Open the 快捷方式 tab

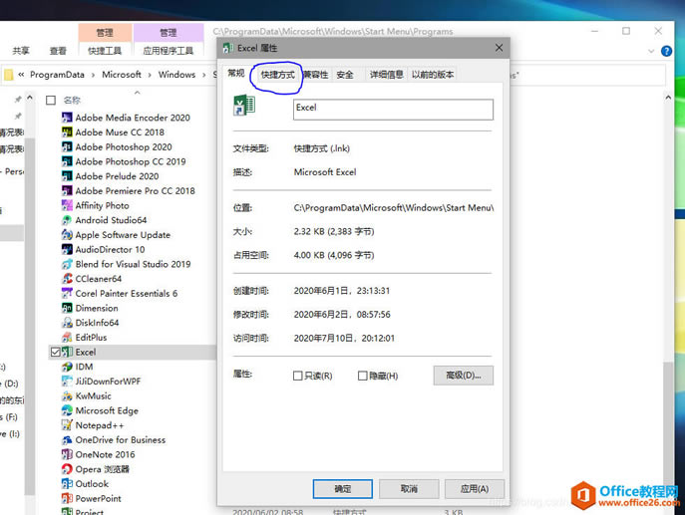point(278,75)
